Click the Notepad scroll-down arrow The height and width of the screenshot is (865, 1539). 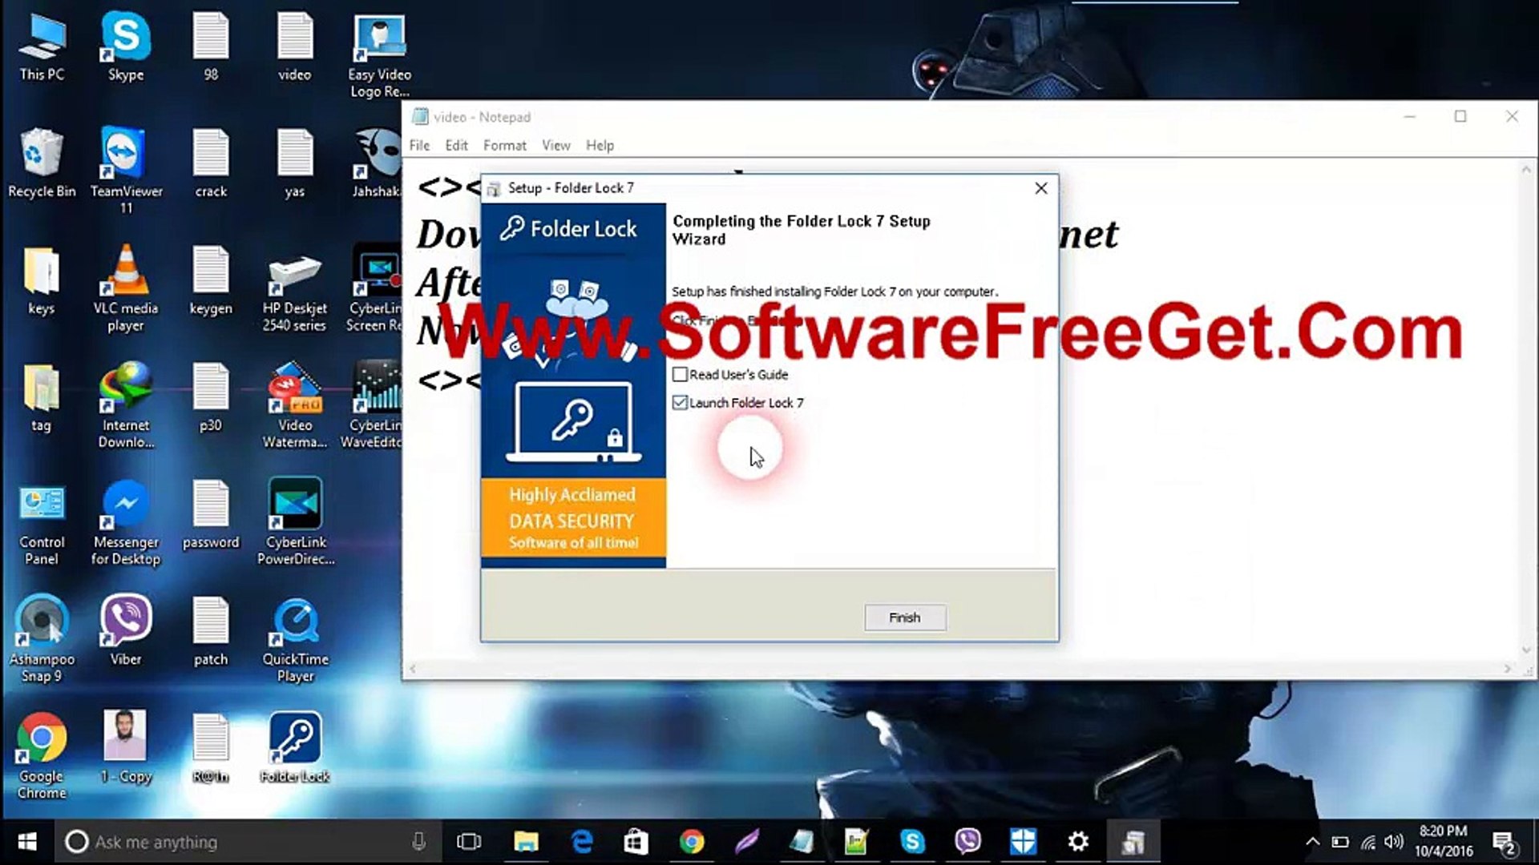[1527, 650]
